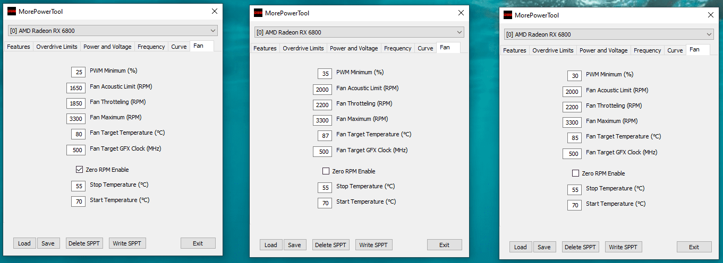723x263 pixels.
Task: Click Fan Throttling field showing 1850
Action: click(x=76, y=103)
